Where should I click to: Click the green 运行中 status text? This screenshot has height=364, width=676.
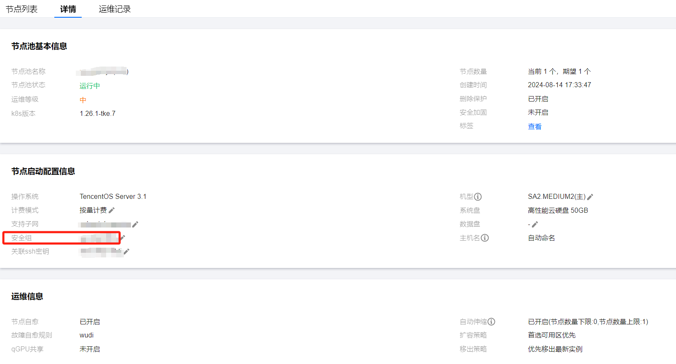(x=90, y=86)
